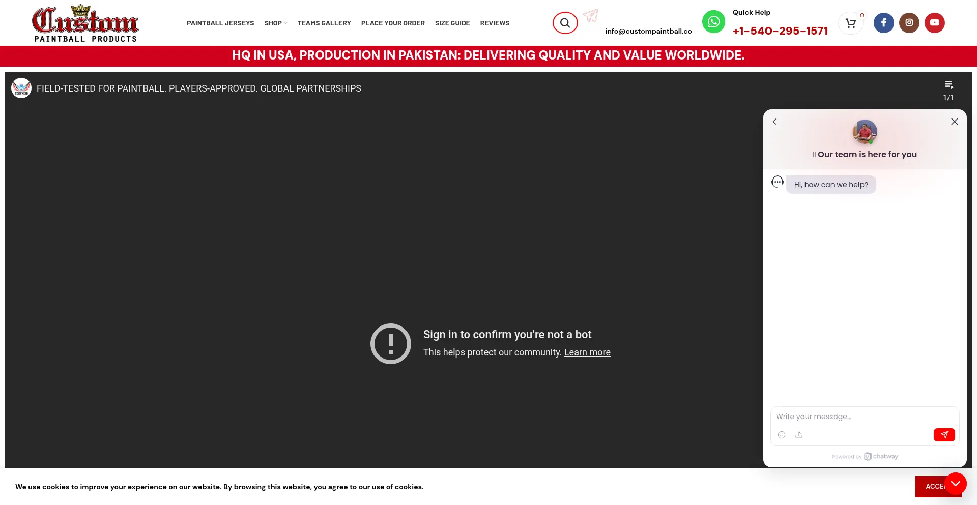
Task: Close the chat panel
Action: click(954, 122)
